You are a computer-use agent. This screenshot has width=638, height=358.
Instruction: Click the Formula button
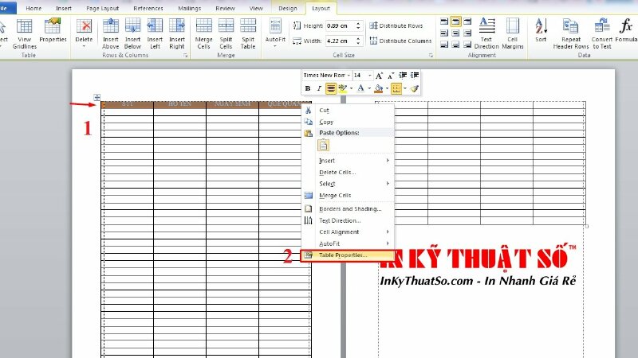[x=626, y=30]
